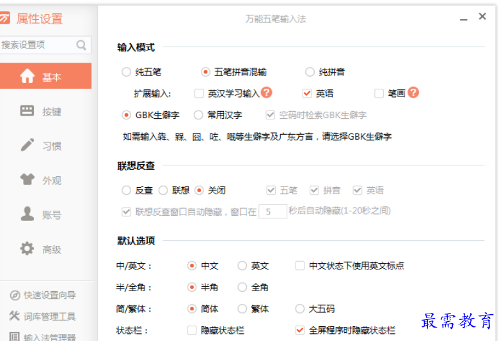Click the pencil icon beside 习惯
499x341 pixels.
(x=28, y=145)
